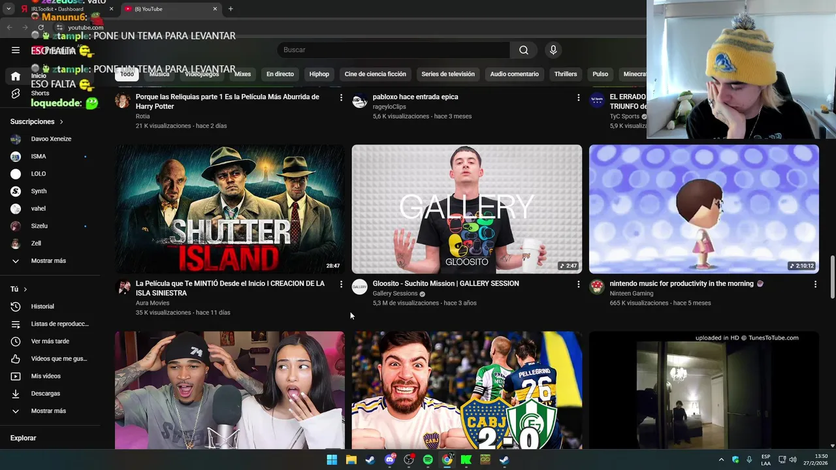
Task: Select the Audio comentario chip
Action: coord(515,74)
